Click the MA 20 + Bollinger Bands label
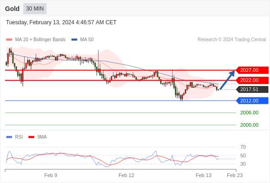 click(x=40, y=40)
